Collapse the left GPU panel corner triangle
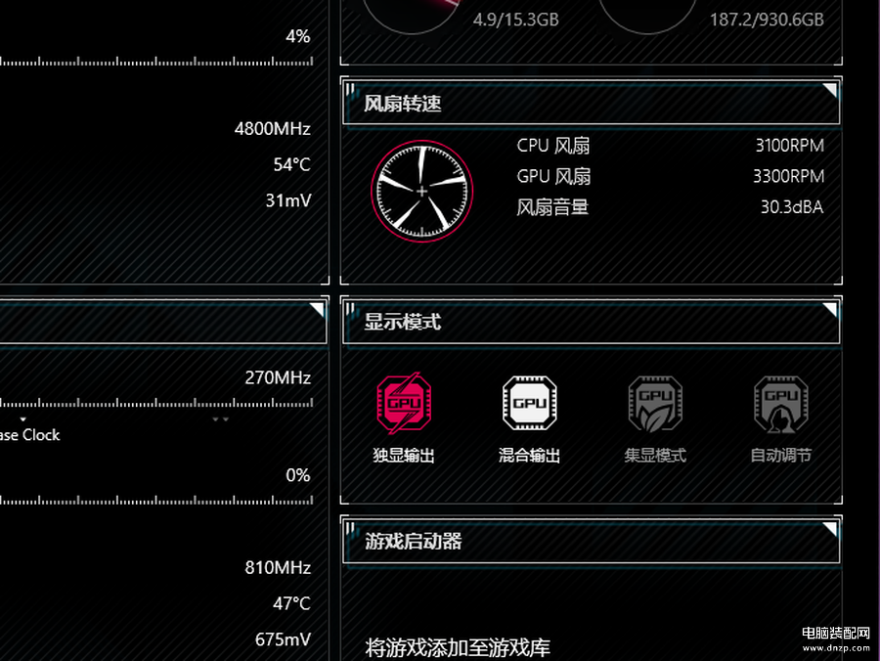This screenshot has height=661, width=880. click(317, 310)
